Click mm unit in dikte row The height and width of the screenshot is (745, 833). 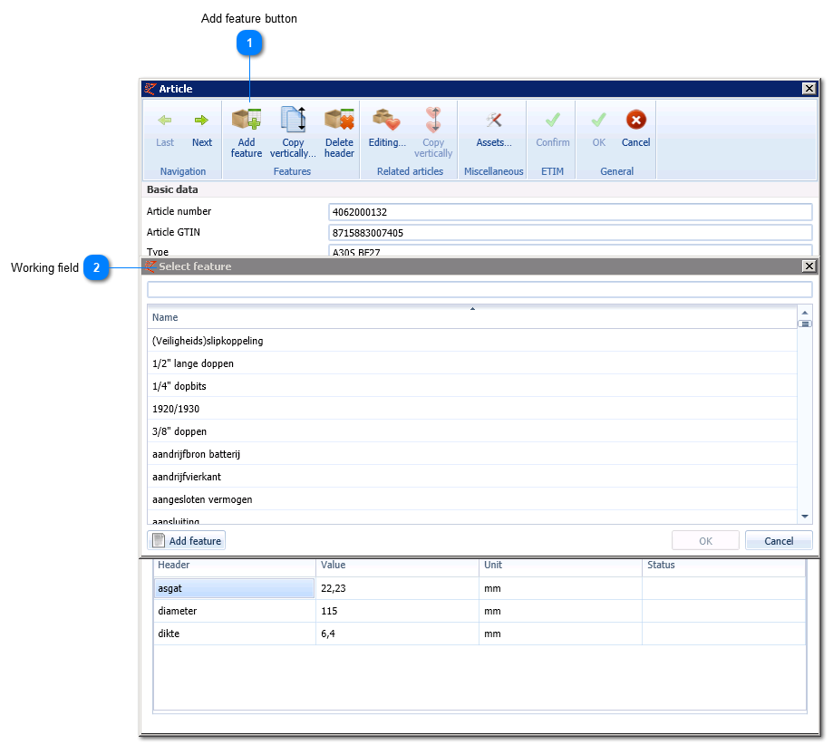click(560, 634)
